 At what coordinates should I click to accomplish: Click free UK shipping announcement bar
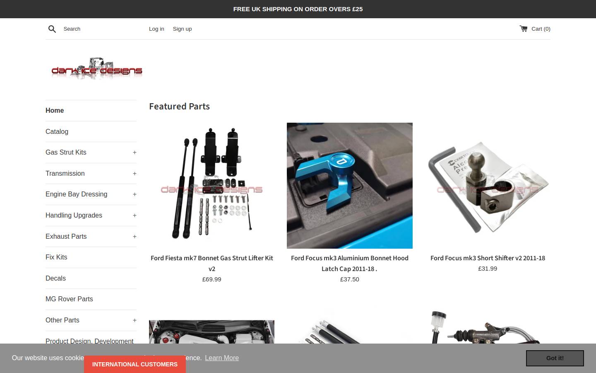[298, 9]
